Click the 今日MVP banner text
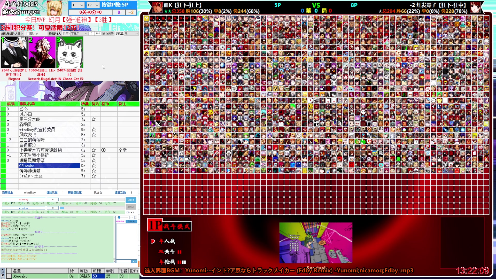 click(68, 20)
